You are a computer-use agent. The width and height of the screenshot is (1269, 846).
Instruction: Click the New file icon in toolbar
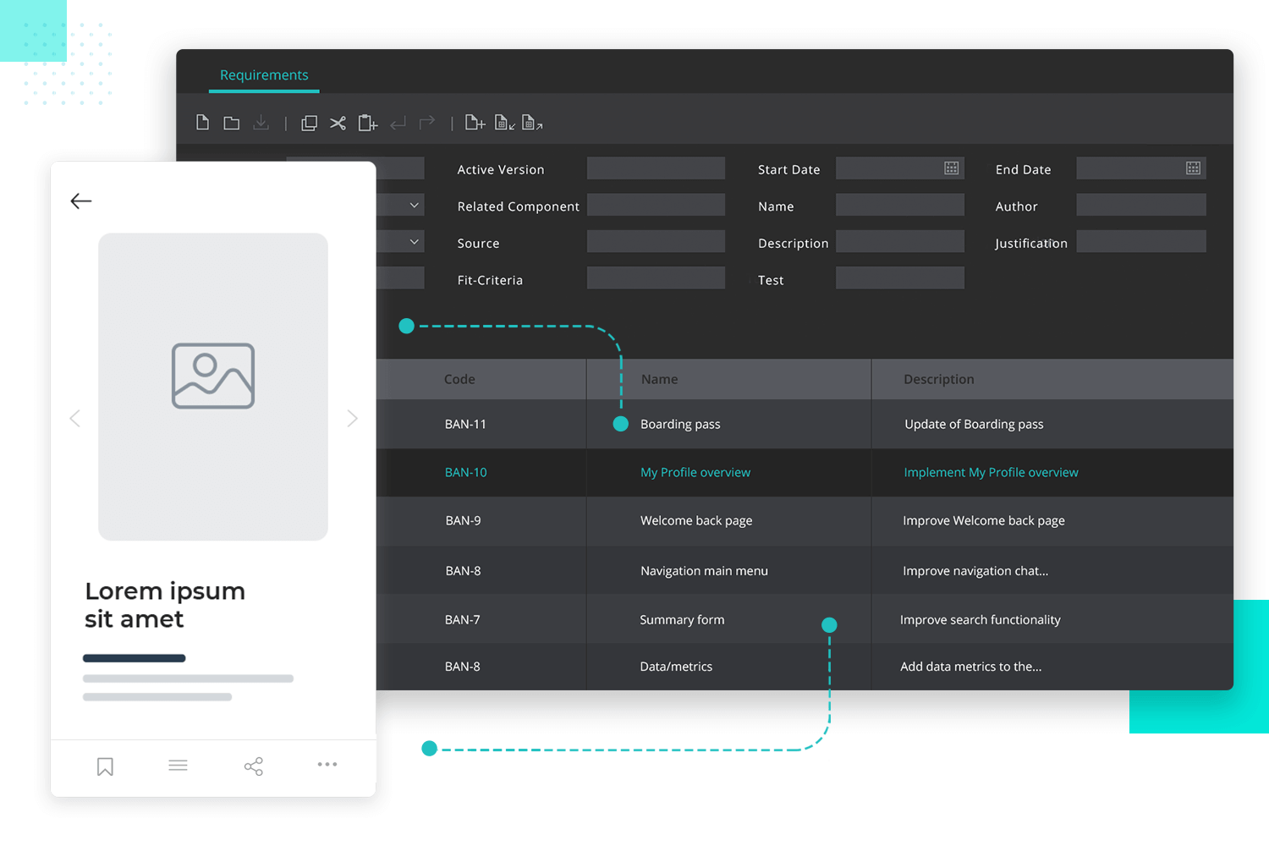pyautogui.click(x=202, y=123)
